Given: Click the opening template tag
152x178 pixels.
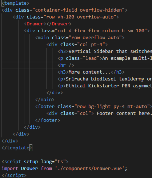Looking at the screenshot, I should coord(15,3).
